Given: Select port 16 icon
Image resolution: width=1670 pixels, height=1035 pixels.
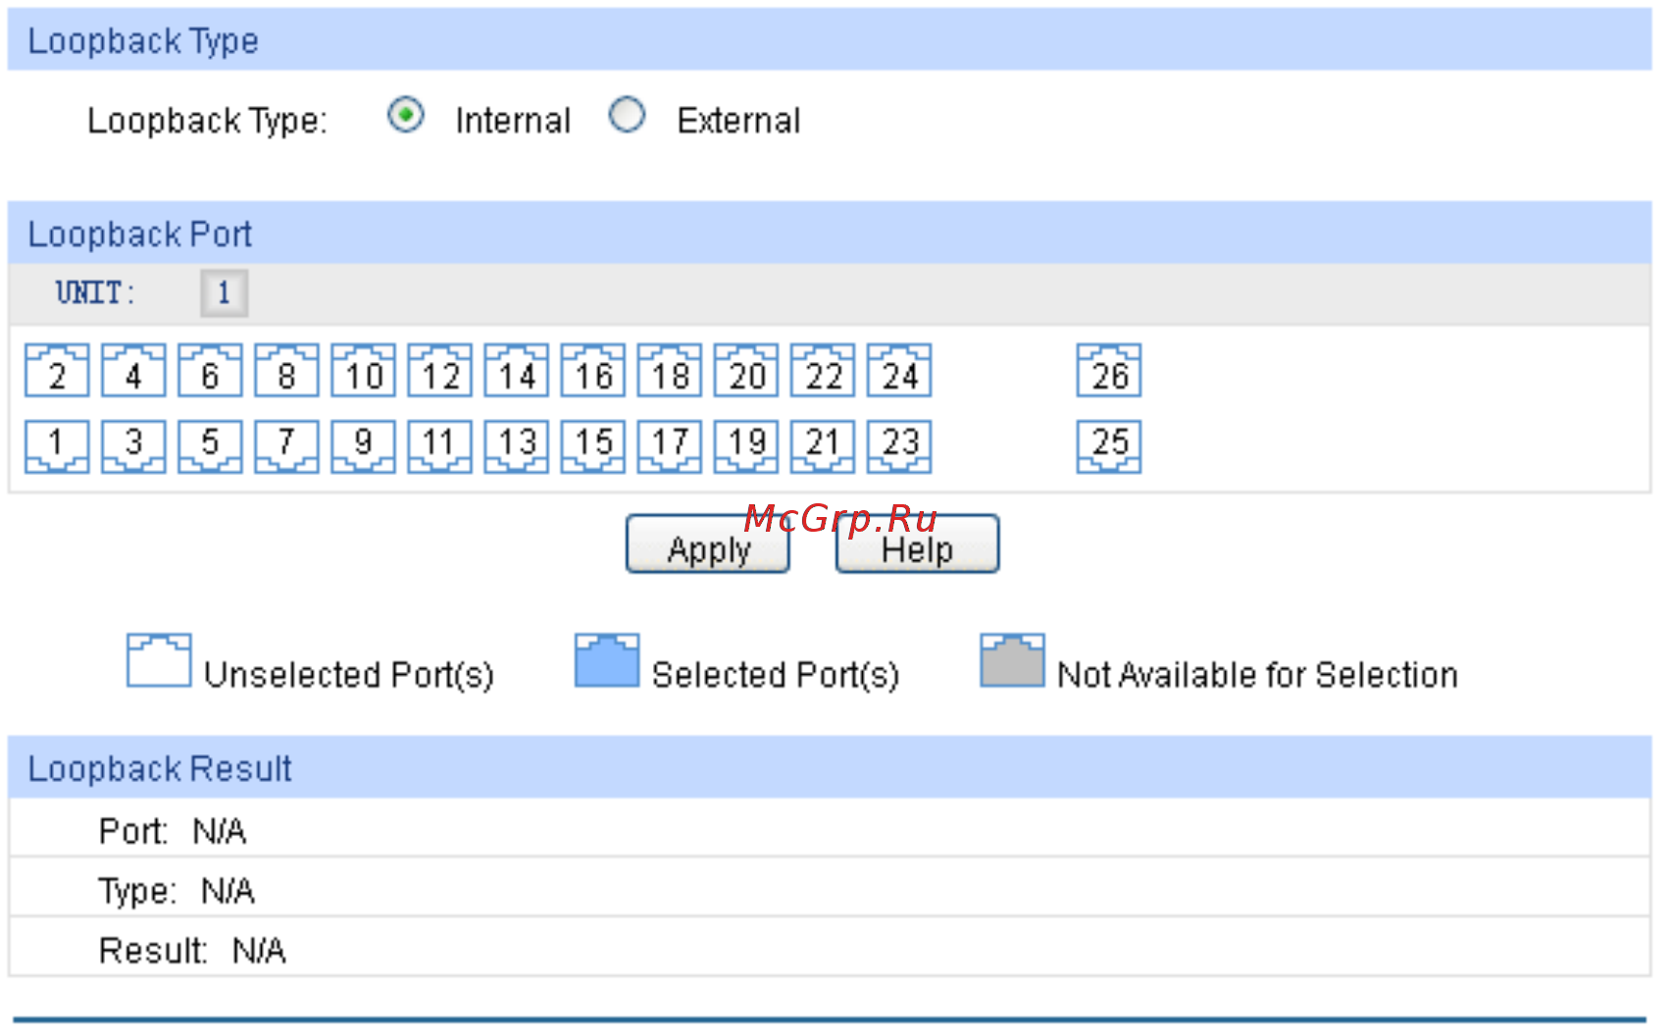Looking at the screenshot, I should [592, 370].
